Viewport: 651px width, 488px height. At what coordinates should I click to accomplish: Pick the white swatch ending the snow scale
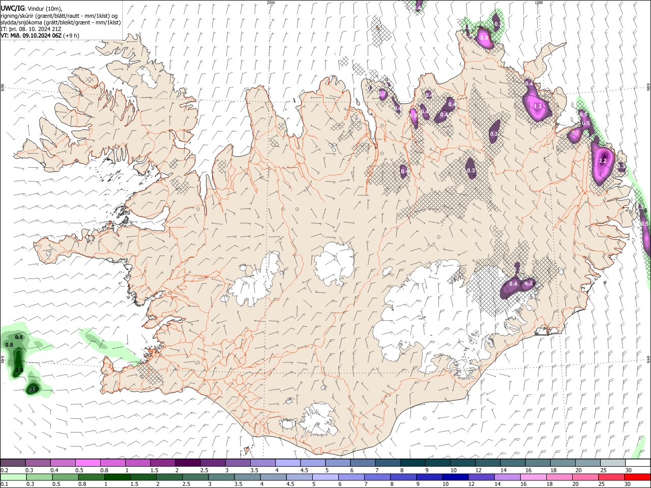[637, 463]
